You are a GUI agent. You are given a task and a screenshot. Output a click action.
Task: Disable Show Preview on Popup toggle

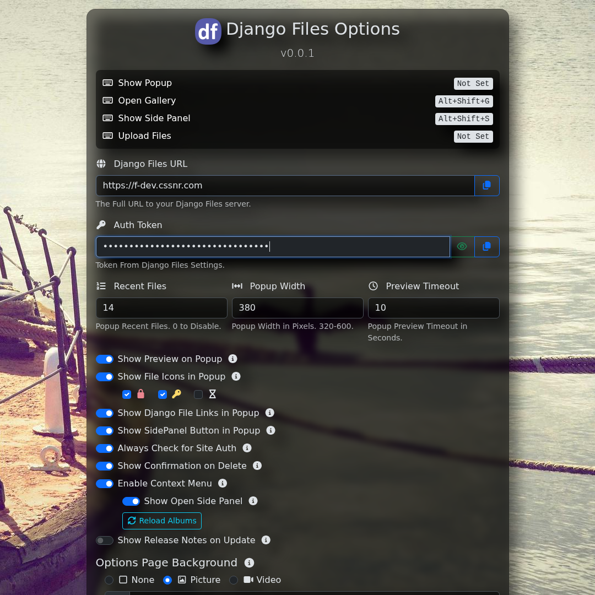coord(105,359)
